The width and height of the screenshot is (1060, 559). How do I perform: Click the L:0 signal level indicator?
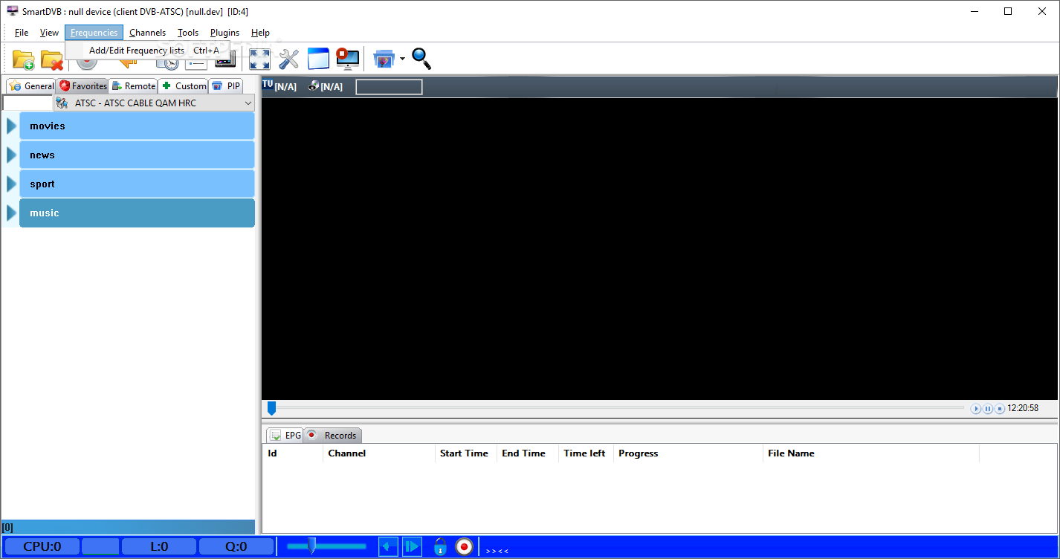pyautogui.click(x=159, y=547)
